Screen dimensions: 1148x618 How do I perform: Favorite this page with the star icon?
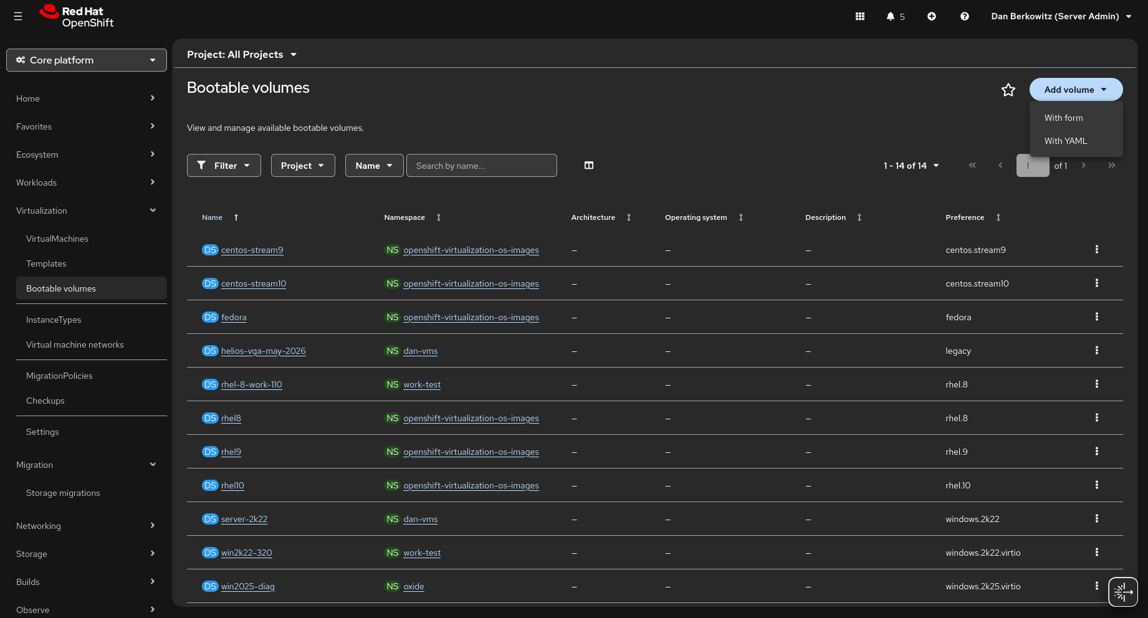1008,90
